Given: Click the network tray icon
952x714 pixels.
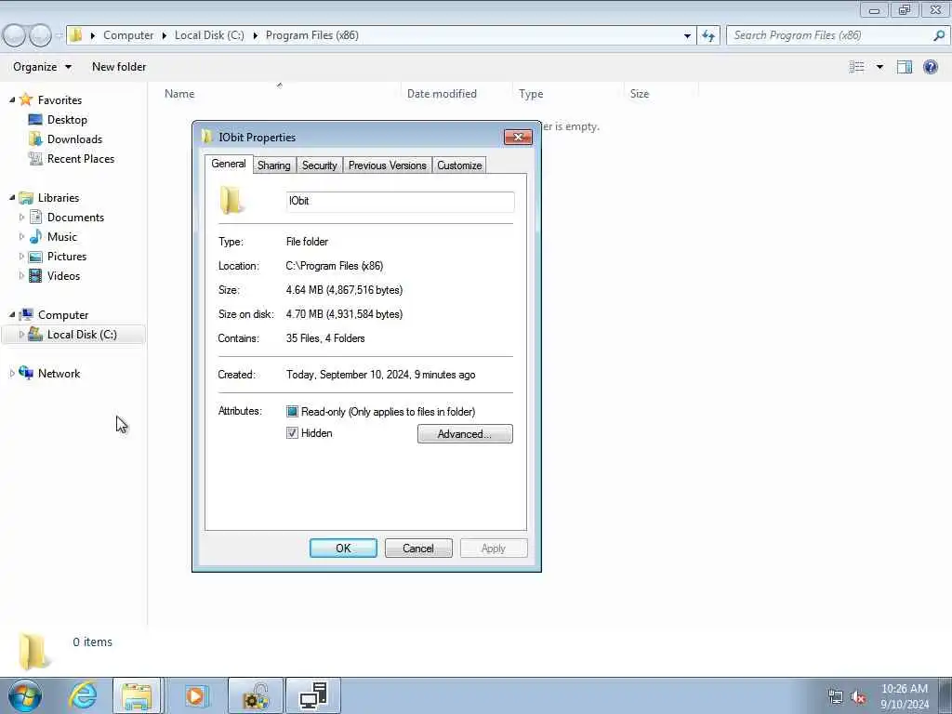Looking at the screenshot, I should 836,697.
